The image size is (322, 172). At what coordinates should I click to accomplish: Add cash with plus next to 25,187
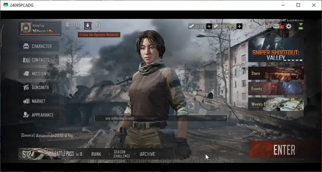coord(209,26)
